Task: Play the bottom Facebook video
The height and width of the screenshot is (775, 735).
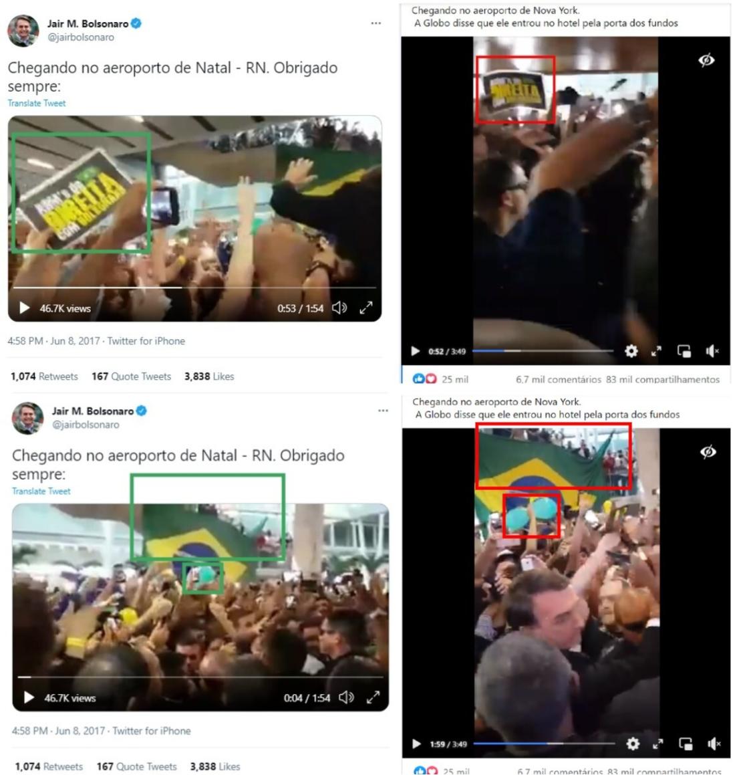Action: tap(416, 744)
